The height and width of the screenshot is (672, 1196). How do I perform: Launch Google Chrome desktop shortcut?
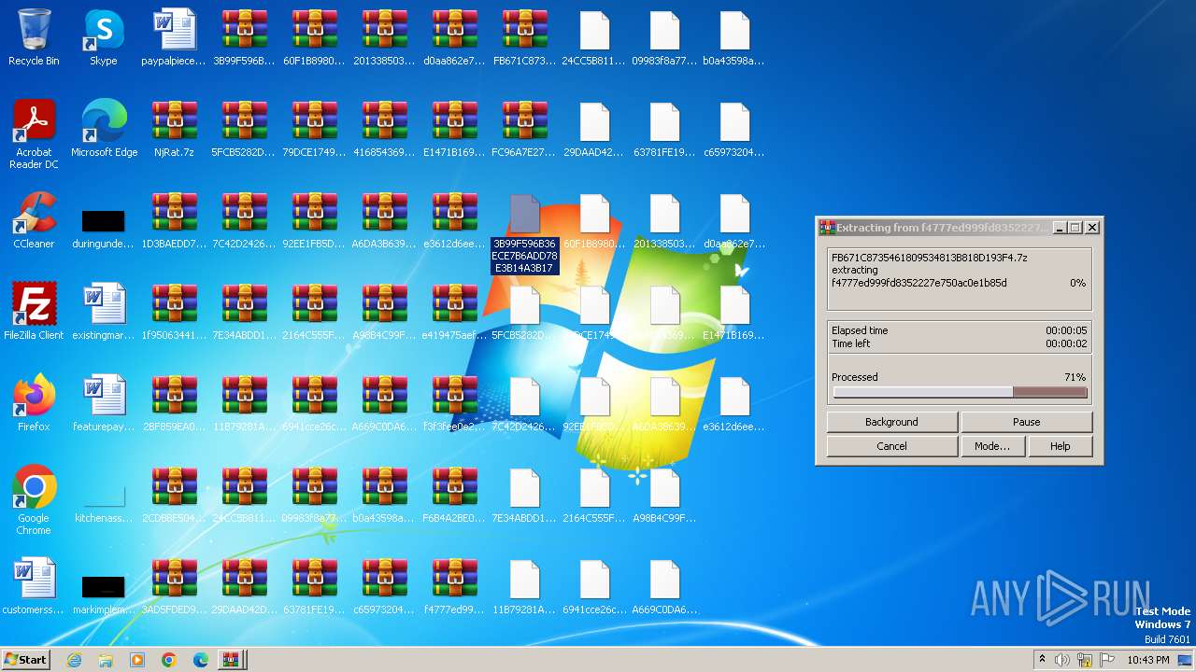point(34,501)
